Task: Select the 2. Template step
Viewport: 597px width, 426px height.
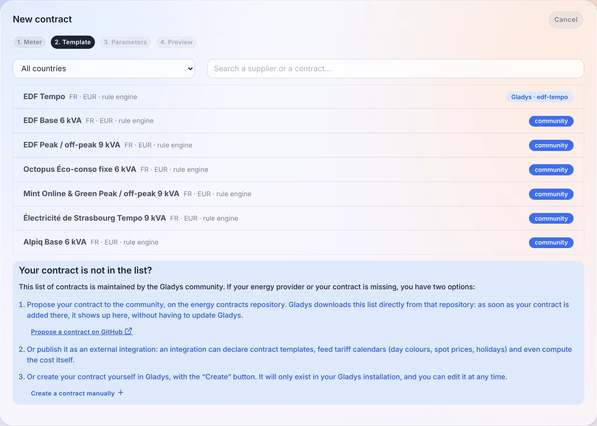Action: click(73, 42)
